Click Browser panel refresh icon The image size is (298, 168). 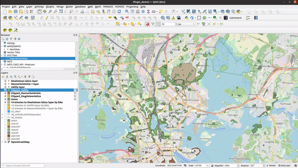click(x=7, y=39)
